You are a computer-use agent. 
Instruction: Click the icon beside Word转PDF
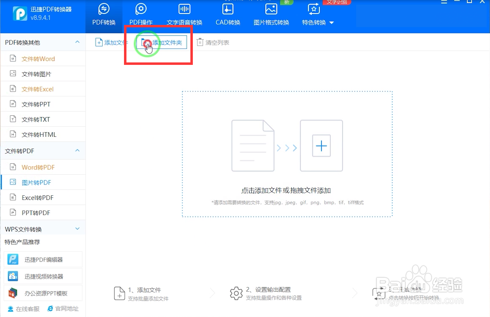pos(13,167)
